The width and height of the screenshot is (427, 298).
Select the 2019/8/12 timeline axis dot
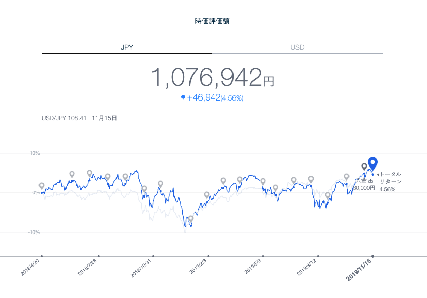point(318,256)
